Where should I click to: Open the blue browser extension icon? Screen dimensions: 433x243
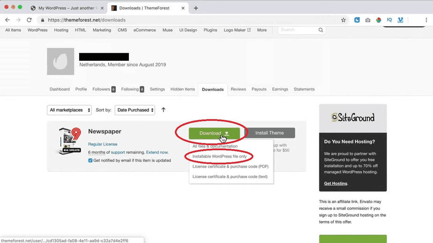357,20
